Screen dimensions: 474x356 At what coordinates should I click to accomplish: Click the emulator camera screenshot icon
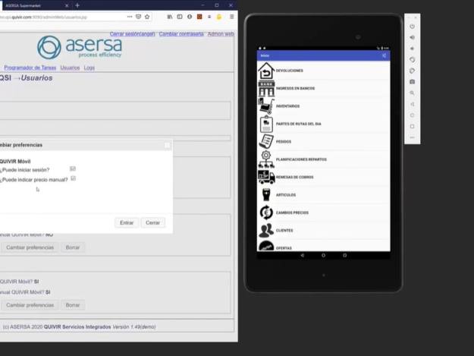412,81
